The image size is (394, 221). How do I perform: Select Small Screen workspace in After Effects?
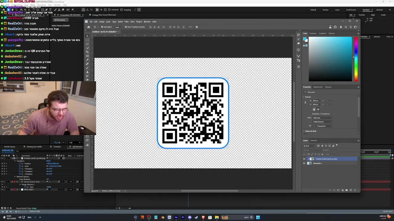click(351, 10)
